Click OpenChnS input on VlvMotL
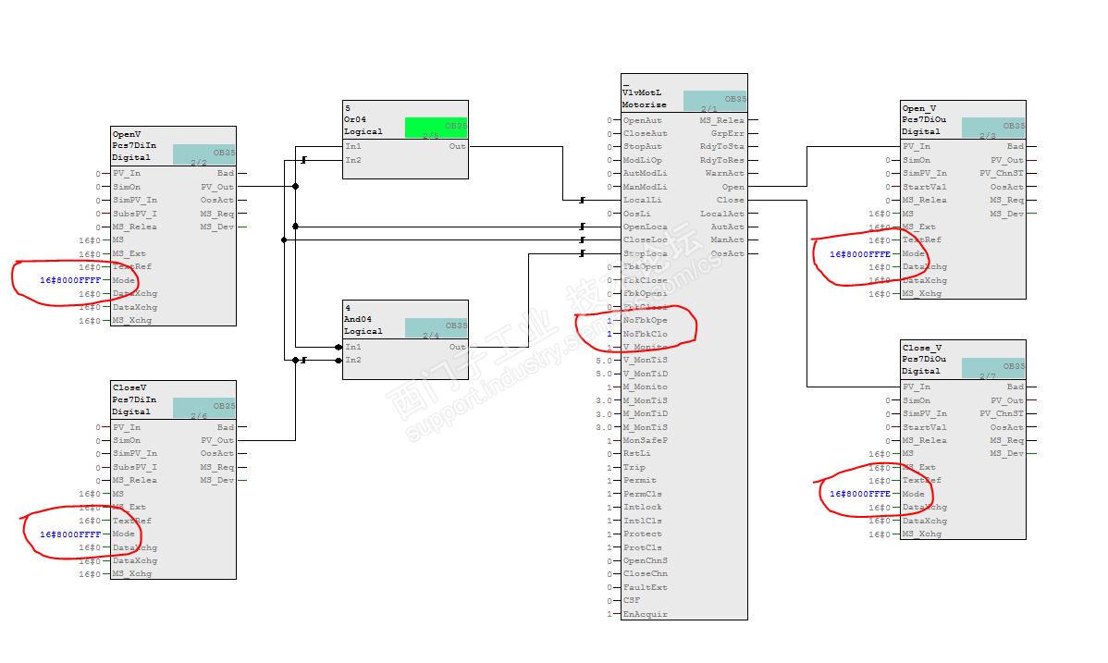This screenshot has height=663, width=1108. click(x=646, y=560)
